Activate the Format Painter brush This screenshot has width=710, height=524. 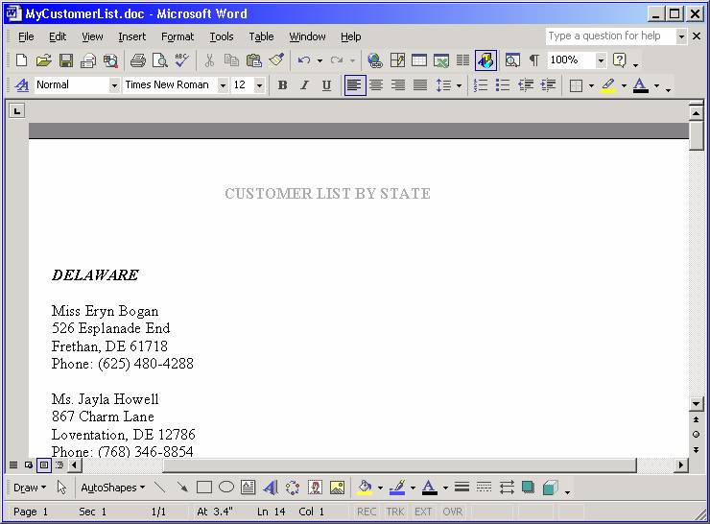pyautogui.click(x=276, y=60)
